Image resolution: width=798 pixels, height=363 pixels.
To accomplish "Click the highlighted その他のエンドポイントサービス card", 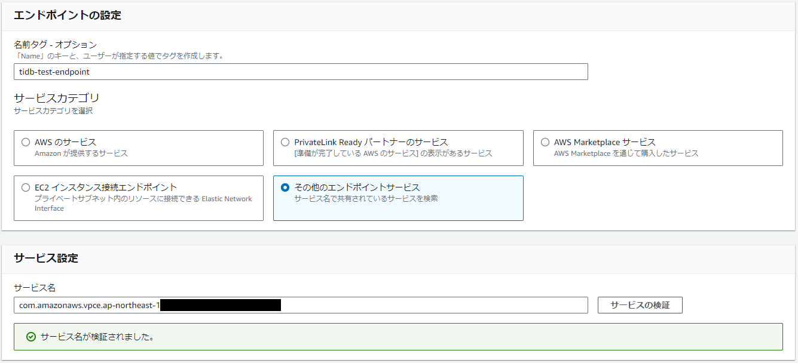I will coord(398,198).
